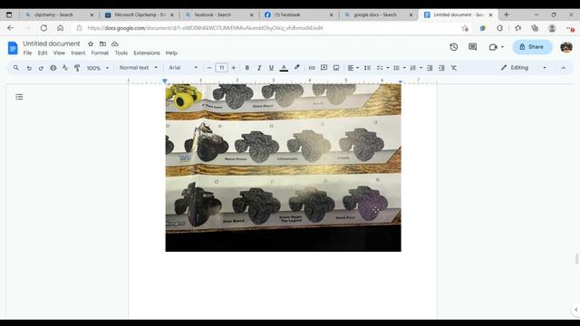Search the menus magnifier icon
Viewport: 580px width, 326px height.
[x=16, y=68]
